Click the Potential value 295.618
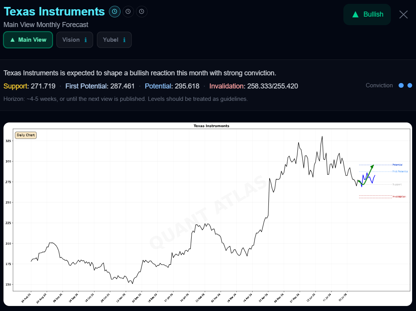The image size is (416, 311). coord(187,86)
